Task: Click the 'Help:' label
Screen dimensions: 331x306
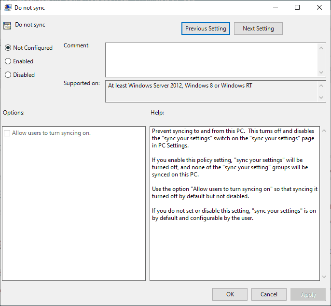Action: click(157, 113)
